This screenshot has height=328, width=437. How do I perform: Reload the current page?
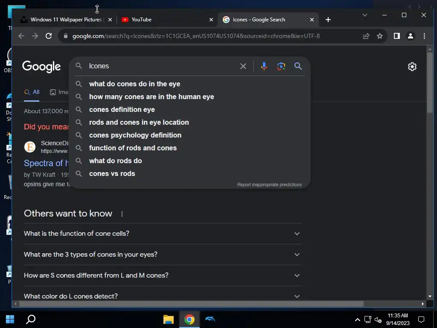pyautogui.click(x=49, y=36)
